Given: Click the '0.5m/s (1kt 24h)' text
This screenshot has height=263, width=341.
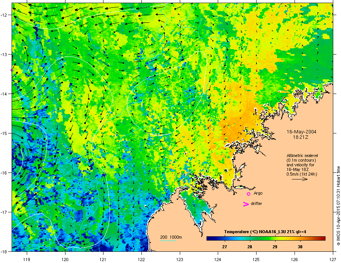Looking at the screenshot, I should pyautogui.click(x=301, y=174).
